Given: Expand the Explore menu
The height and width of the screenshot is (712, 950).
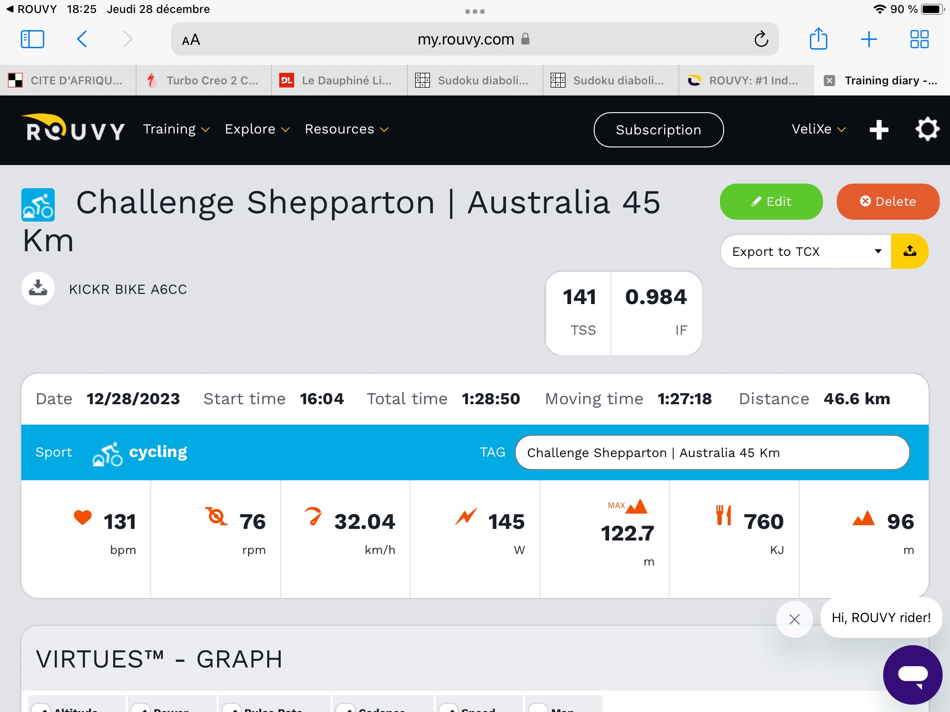Looking at the screenshot, I should click(257, 129).
